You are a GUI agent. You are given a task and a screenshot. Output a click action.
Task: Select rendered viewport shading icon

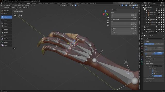[x=137, y=5]
